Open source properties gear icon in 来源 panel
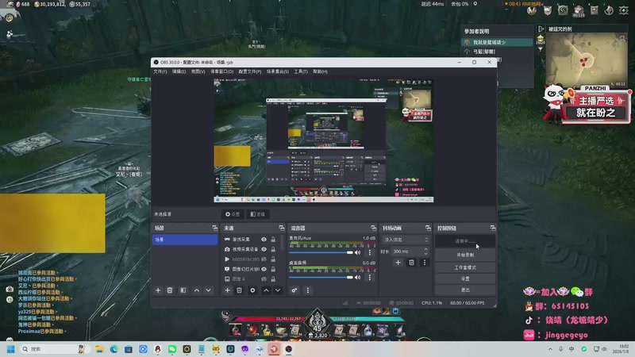 click(x=252, y=290)
